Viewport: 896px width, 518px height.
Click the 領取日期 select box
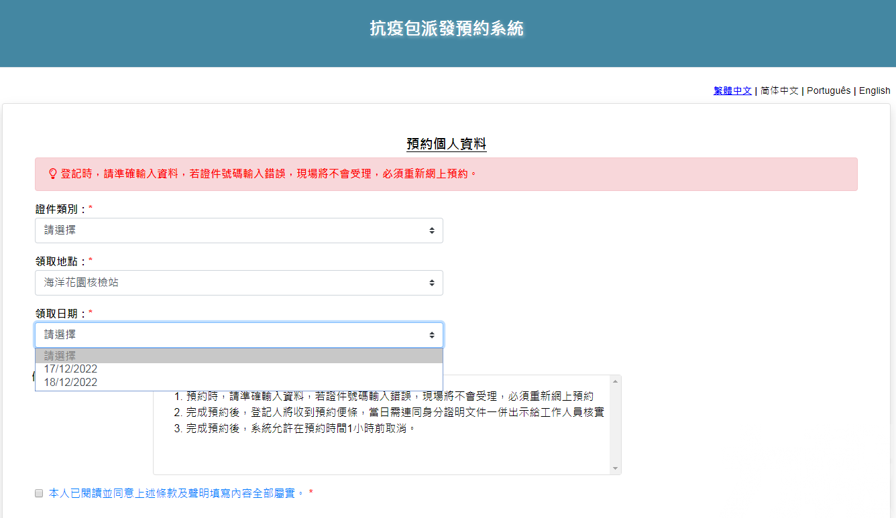(x=239, y=335)
